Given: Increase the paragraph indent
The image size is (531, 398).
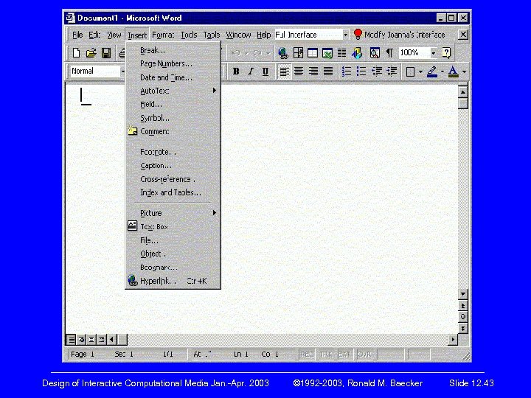Looking at the screenshot, I should (x=392, y=71).
